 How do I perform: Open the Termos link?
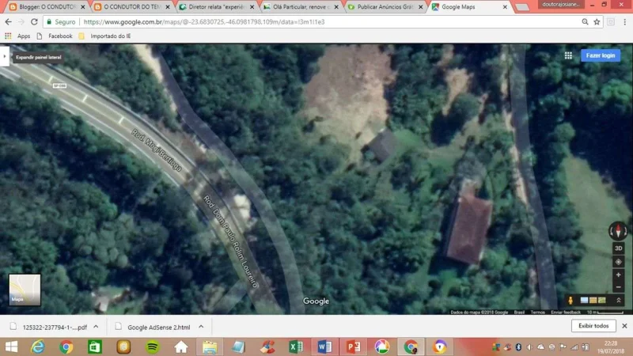tap(537, 312)
